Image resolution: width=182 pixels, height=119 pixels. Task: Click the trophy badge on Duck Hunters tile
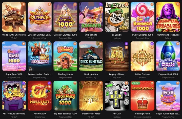click(x=101, y=44)
